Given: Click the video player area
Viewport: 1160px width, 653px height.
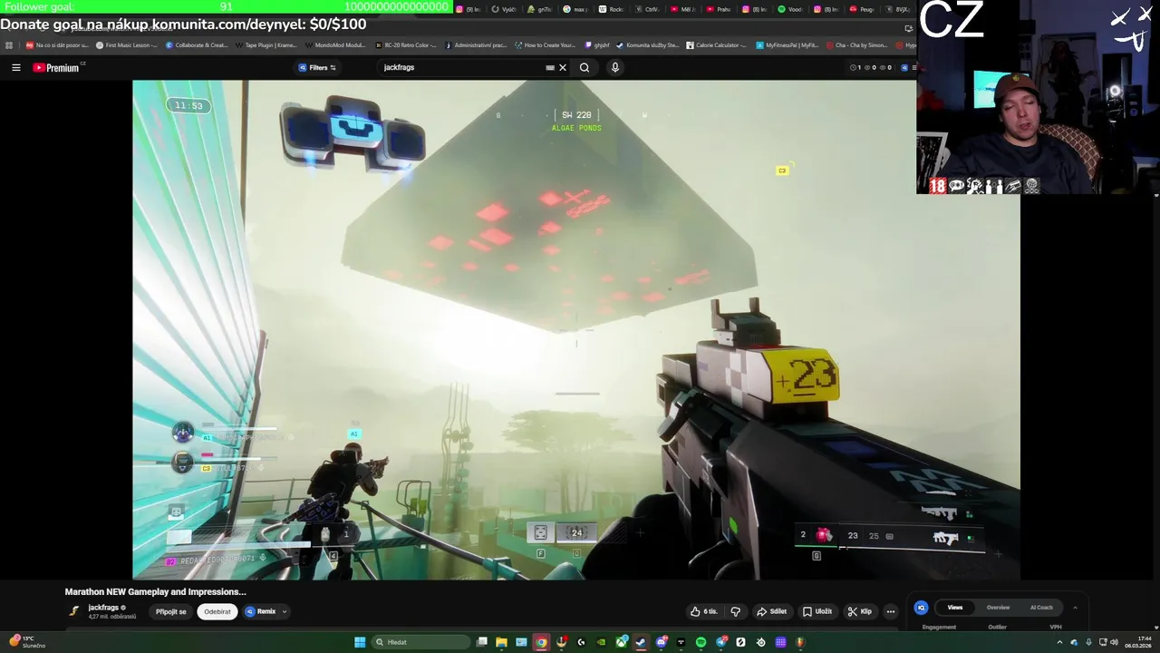Looking at the screenshot, I should [x=575, y=329].
